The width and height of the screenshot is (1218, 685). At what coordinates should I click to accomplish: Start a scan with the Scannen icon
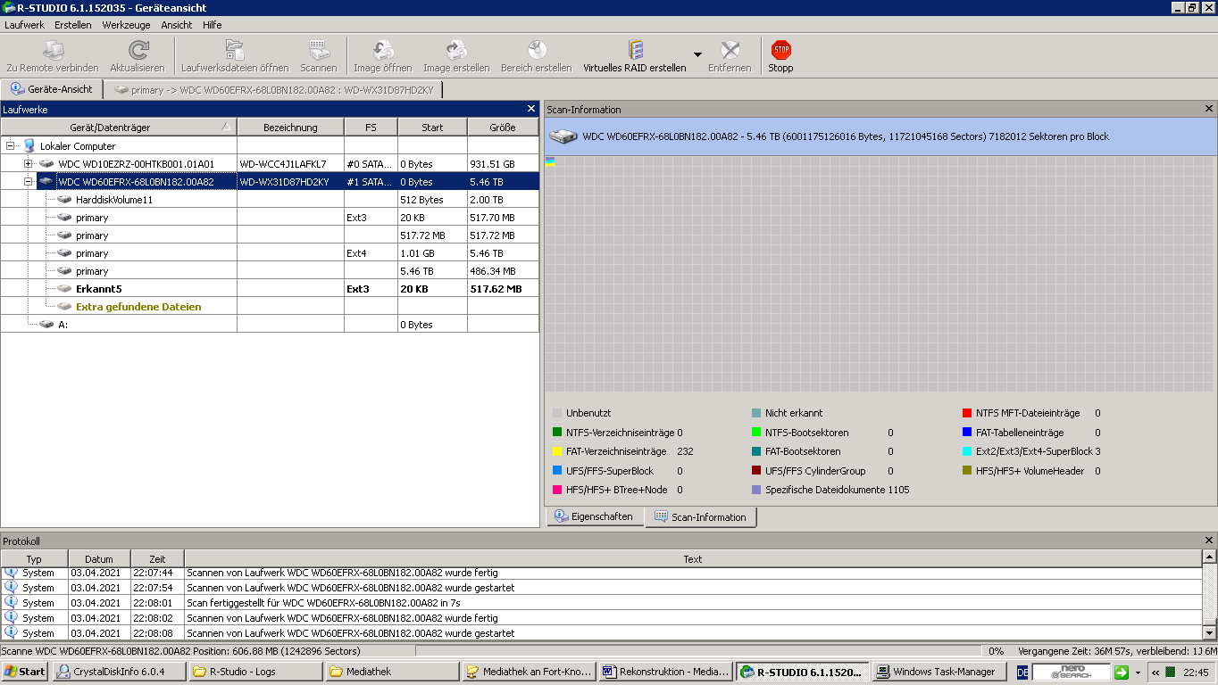[x=319, y=50]
